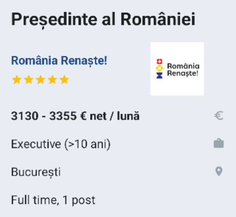The image size is (236, 217).
Task: Select the fourth rating star
Action: coord(52,80)
